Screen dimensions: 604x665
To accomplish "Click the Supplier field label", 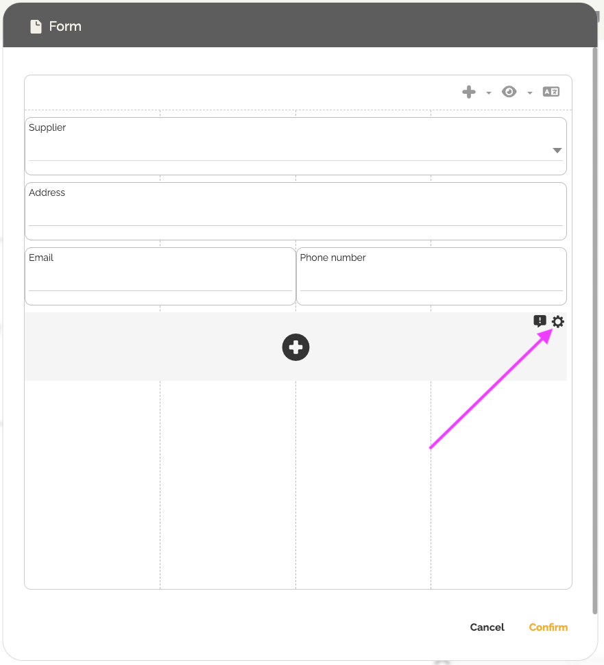I will [47, 128].
